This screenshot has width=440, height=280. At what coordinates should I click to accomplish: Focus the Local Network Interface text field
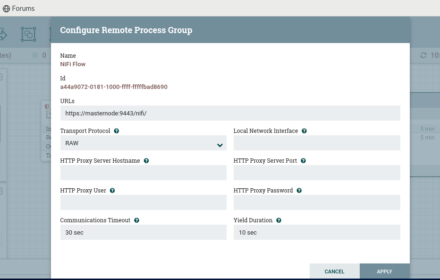pos(317,143)
